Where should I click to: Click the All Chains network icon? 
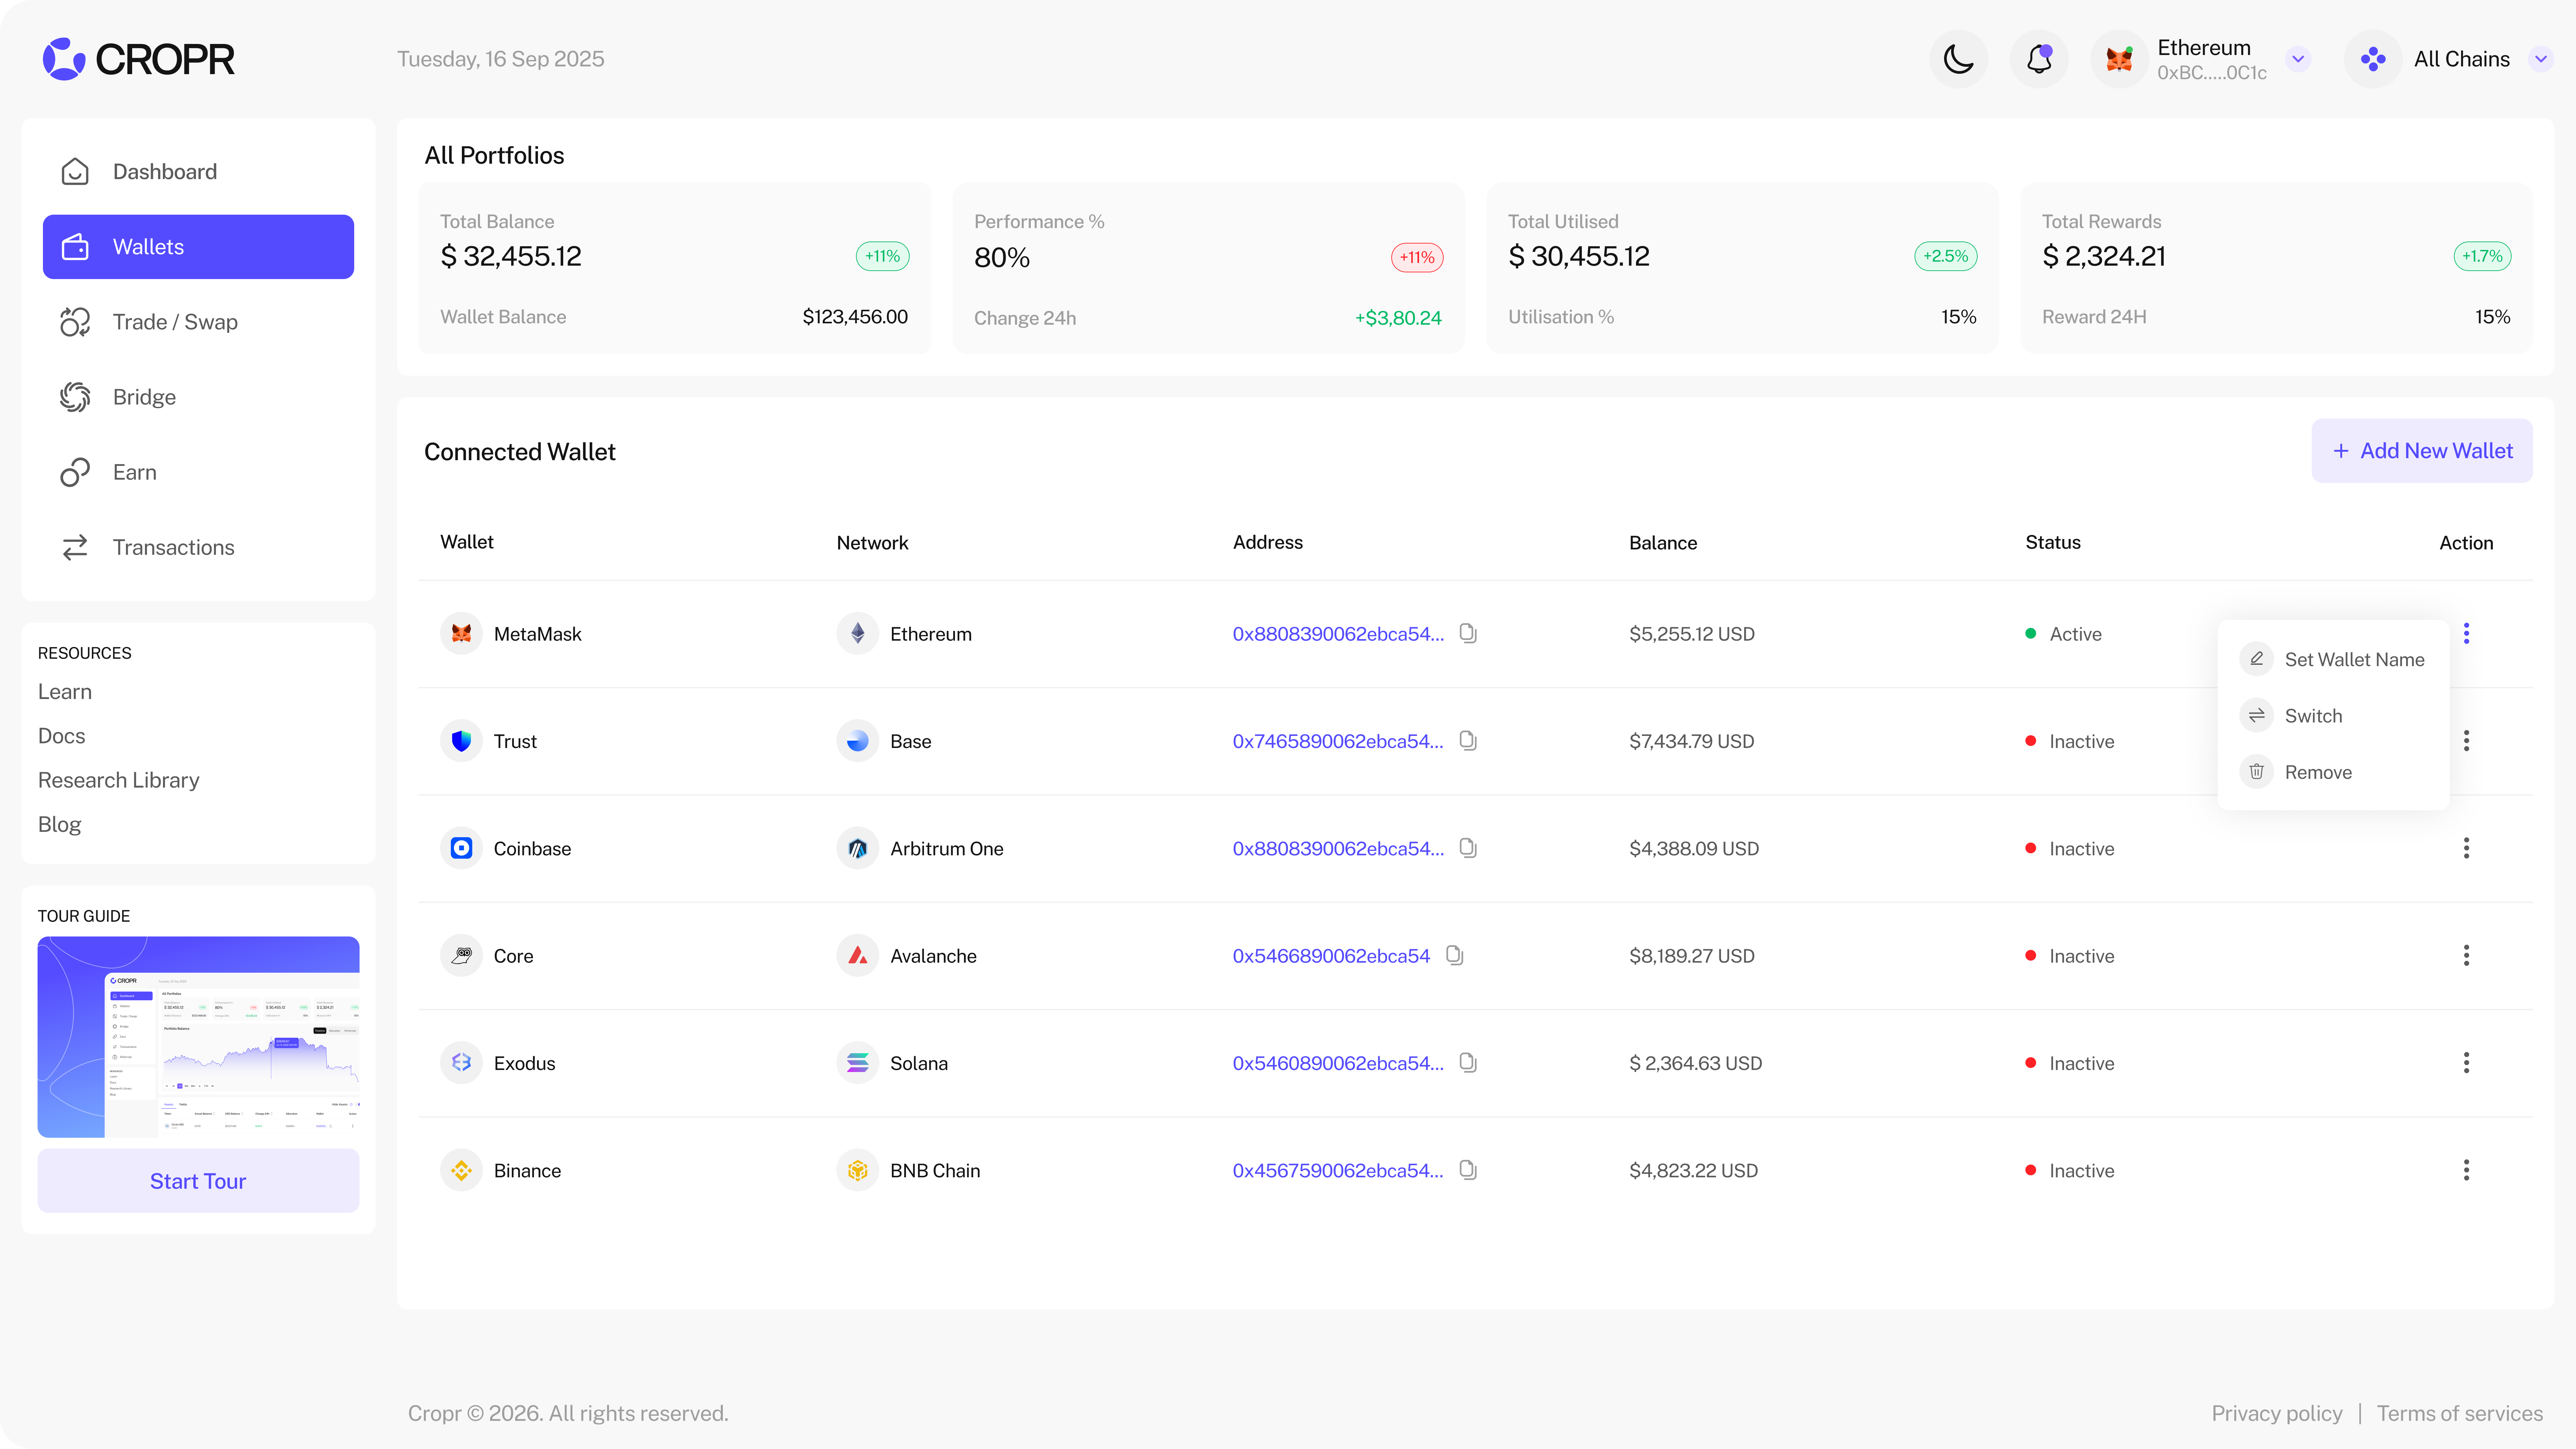click(x=2373, y=59)
